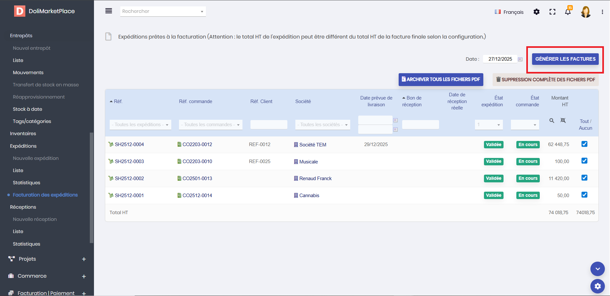Viewport: 610px width, 296px height.
Task: Open the notifications bell
Action: 568,12
